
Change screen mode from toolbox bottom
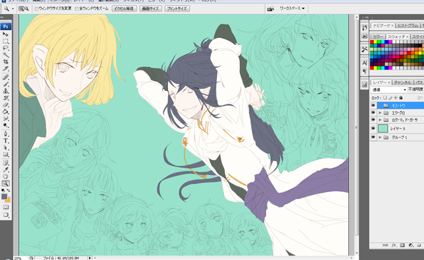[x=5, y=215]
